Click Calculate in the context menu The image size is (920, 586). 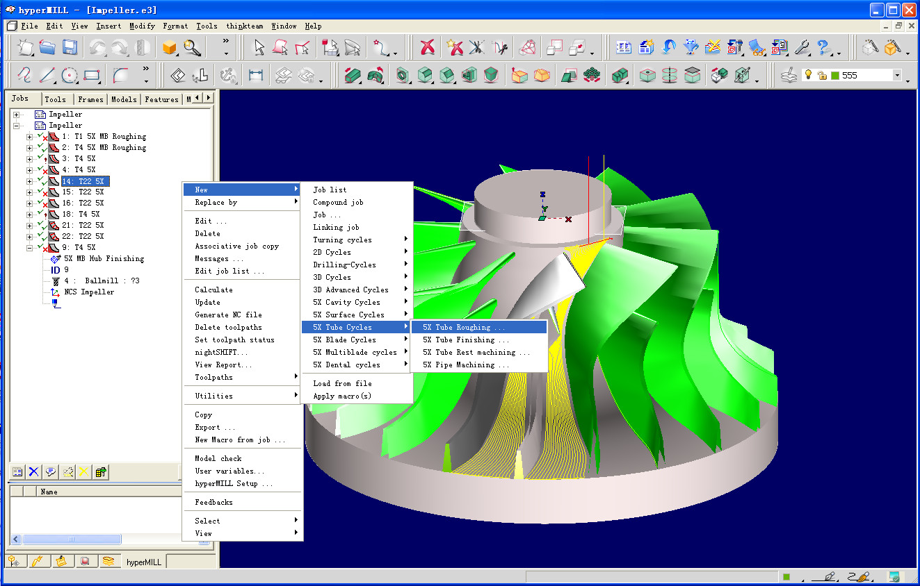[x=243, y=290]
